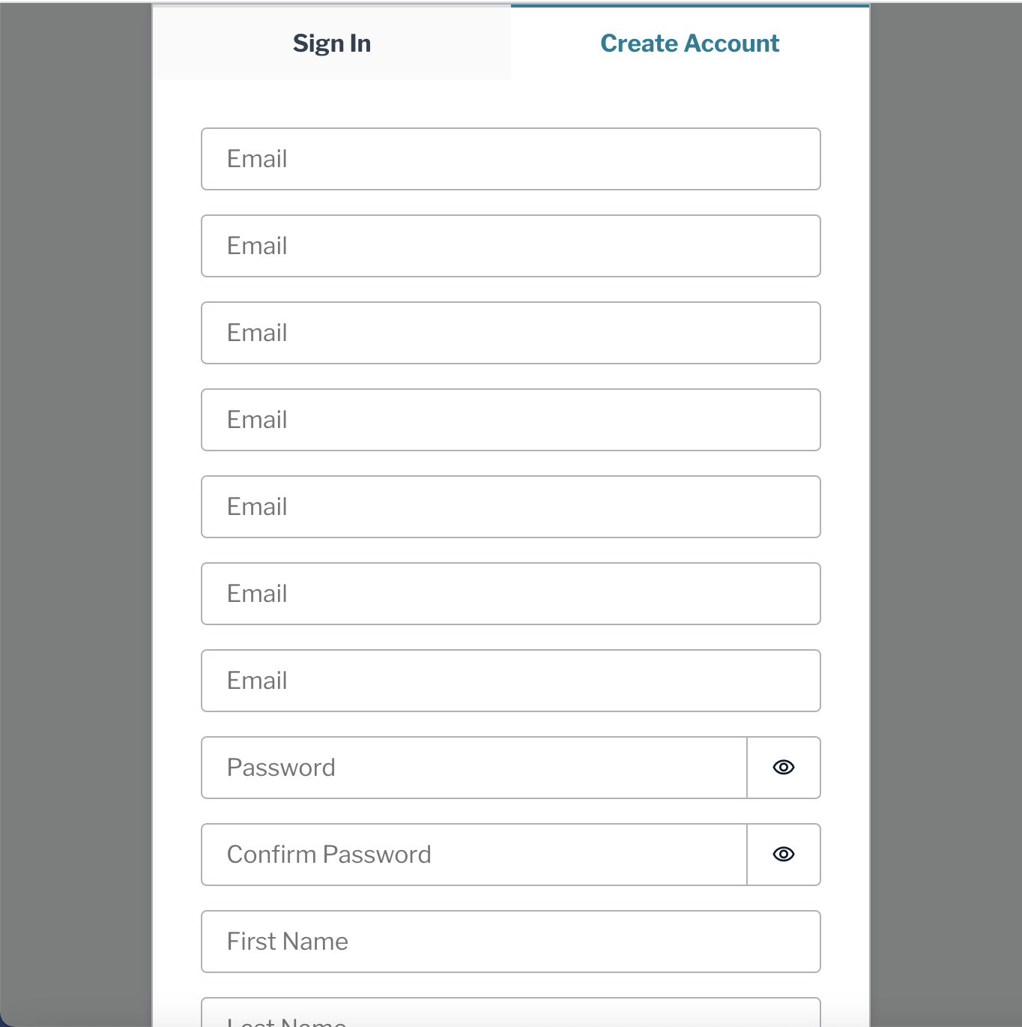Select the Password input field
The image size is (1022, 1027).
474,767
